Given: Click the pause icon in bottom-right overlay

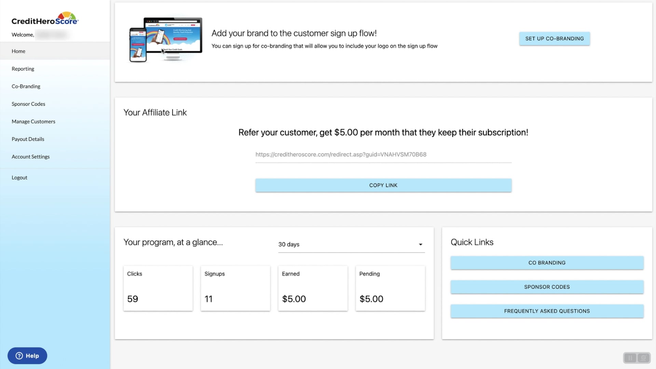Looking at the screenshot, I should click(630, 358).
